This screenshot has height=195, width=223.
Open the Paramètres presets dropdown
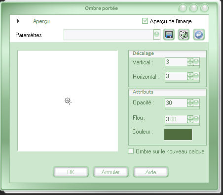point(157,35)
